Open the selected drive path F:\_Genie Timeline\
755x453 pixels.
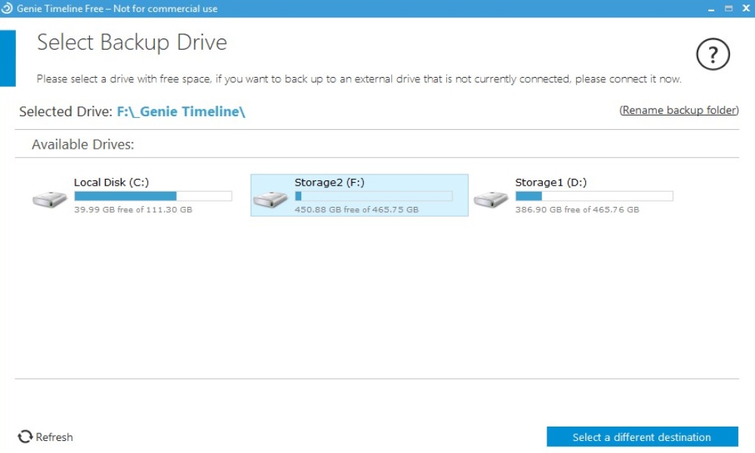click(x=181, y=112)
